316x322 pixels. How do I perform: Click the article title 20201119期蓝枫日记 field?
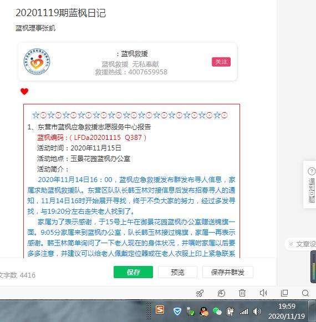coord(60,13)
